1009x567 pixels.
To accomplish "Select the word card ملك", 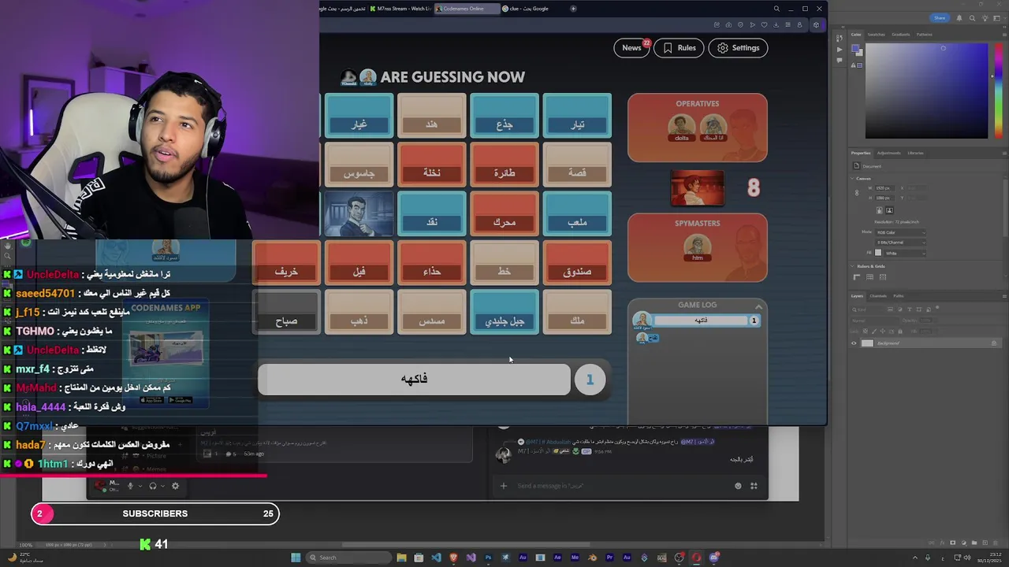I will tap(577, 313).
